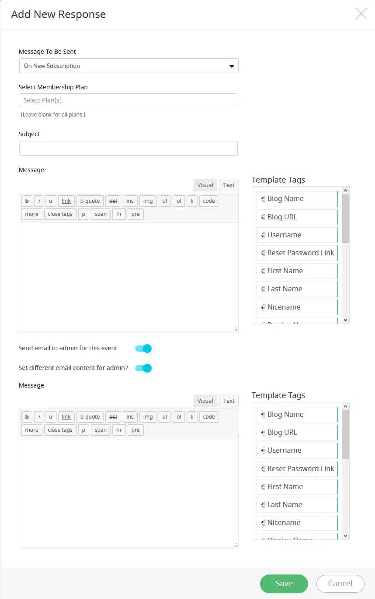Image resolution: width=375 pixels, height=599 pixels.
Task: Click the code button in admin message toolbar
Action: [209, 417]
